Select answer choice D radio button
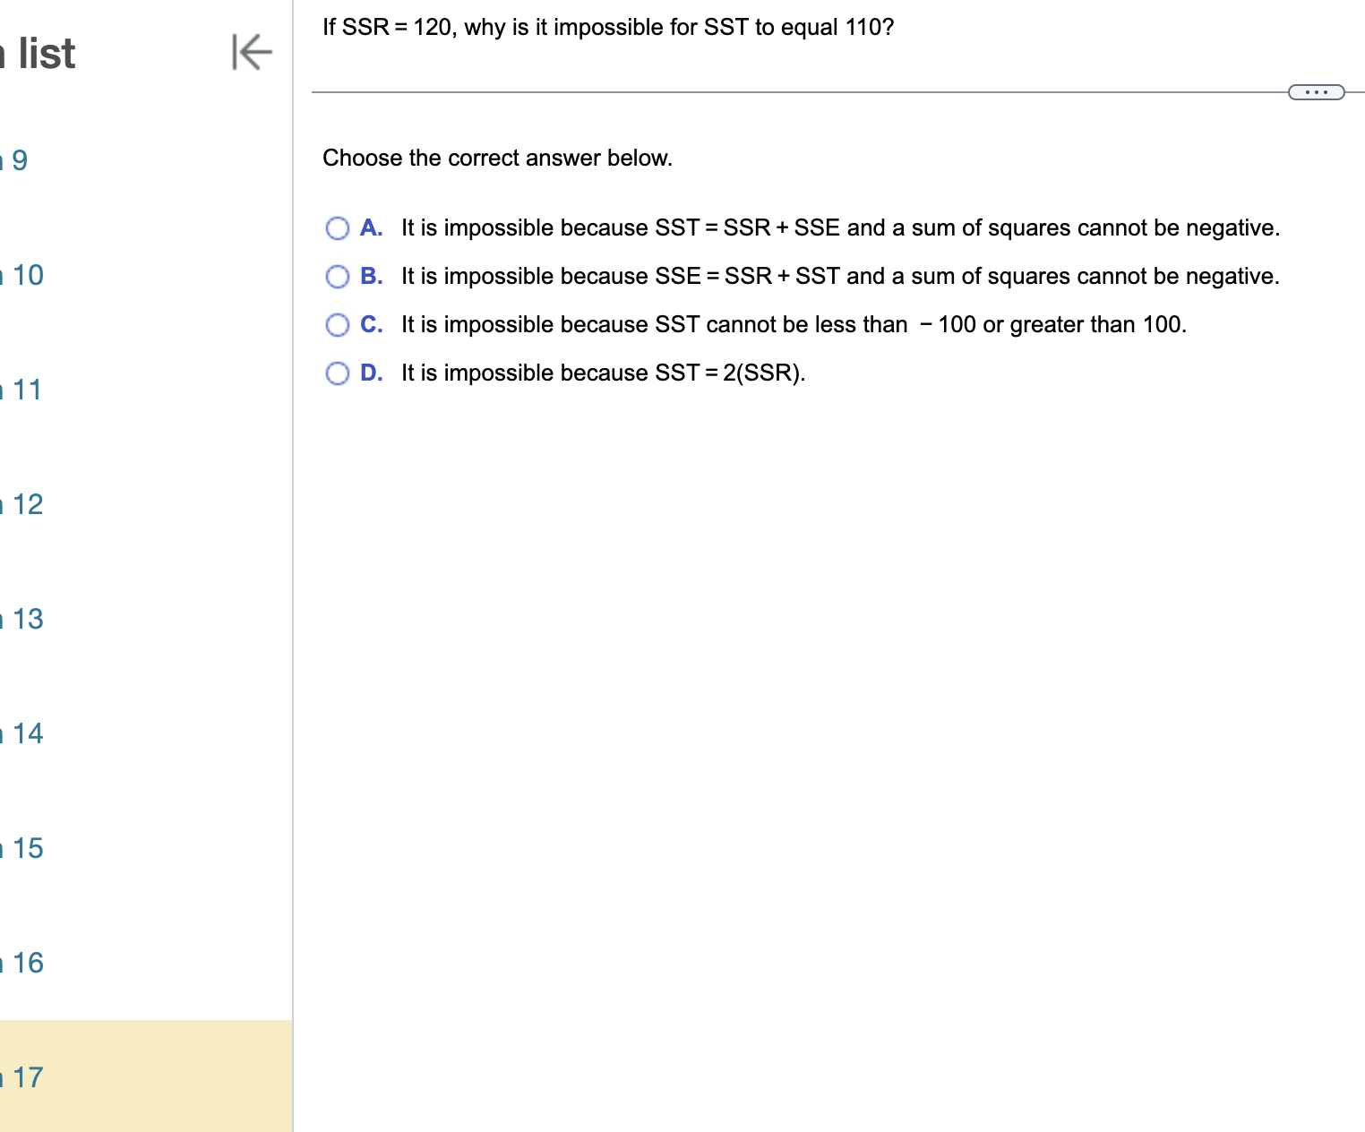Image resolution: width=1365 pixels, height=1132 pixels. (x=338, y=373)
